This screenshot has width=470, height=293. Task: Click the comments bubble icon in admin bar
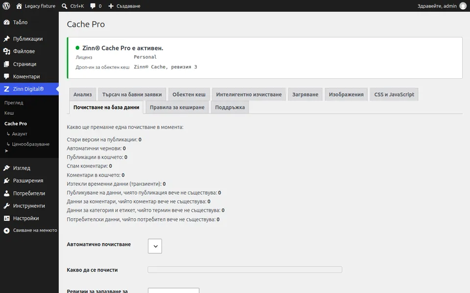93,6
